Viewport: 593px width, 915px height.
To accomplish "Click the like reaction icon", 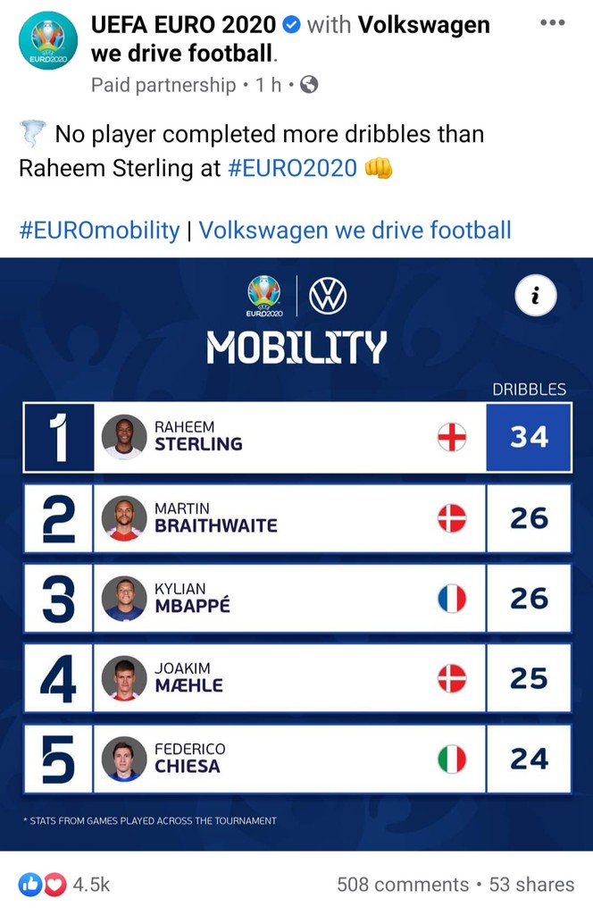I will 30,884.
